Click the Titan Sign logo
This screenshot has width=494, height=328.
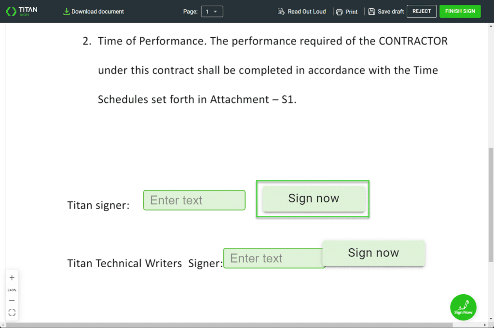tap(22, 11)
